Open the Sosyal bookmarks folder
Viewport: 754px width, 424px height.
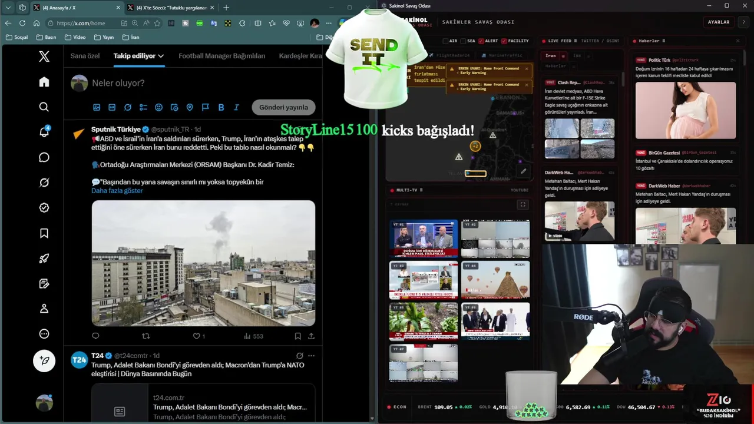(16, 37)
